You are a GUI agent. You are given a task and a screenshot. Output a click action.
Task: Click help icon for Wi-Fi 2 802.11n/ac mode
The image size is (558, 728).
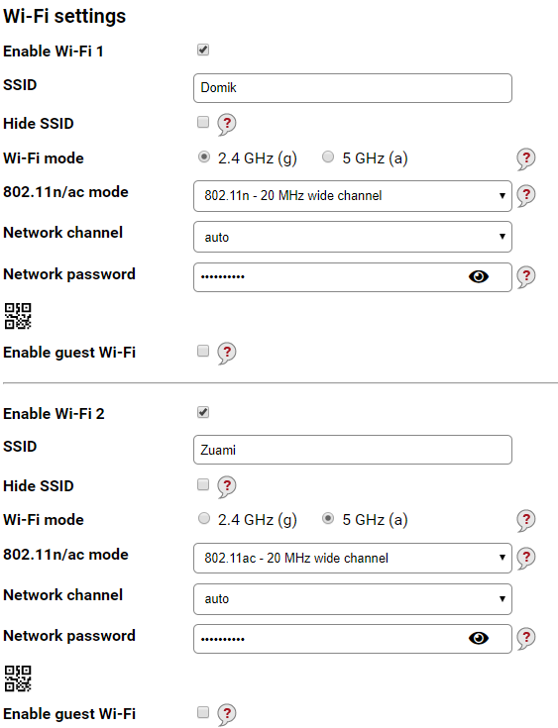(x=526, y=558)
